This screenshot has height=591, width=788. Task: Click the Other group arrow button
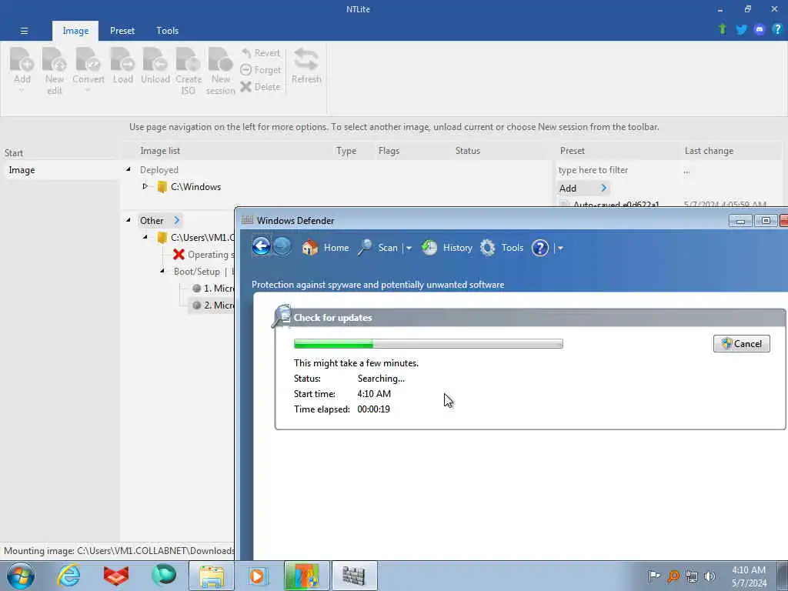[x=176, y=220]
